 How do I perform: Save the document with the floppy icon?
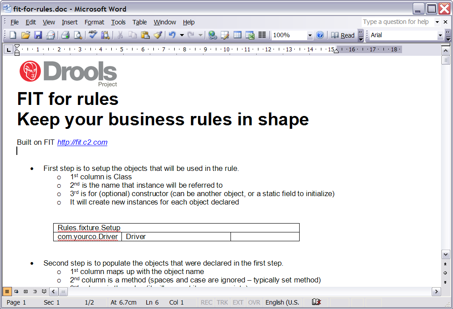point(38,35)
